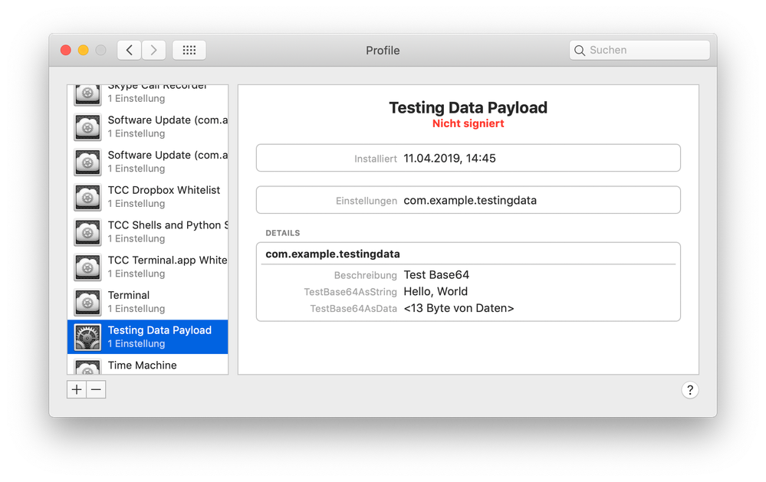This screenshot has width=766, height=482.
Task: Go back with the left chevron
Action: pyautogui.click(x=129, y=51)
